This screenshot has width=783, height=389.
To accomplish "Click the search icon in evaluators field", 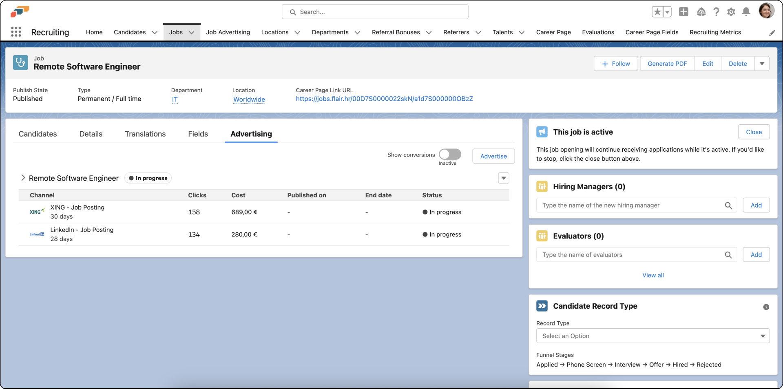I will (x=728, y=255).
